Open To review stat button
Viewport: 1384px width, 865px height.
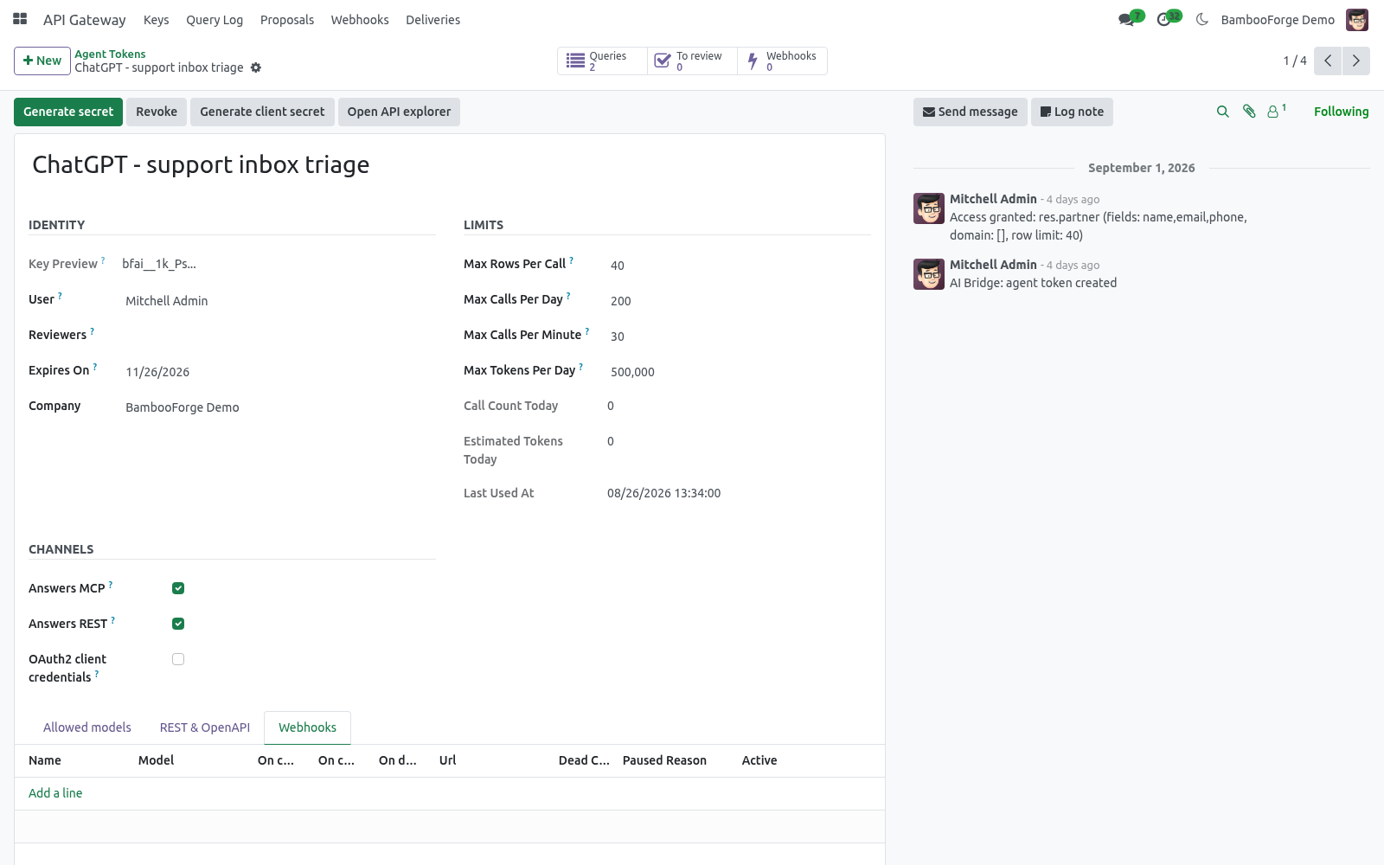pyautogui.click(x=693, y=61)
